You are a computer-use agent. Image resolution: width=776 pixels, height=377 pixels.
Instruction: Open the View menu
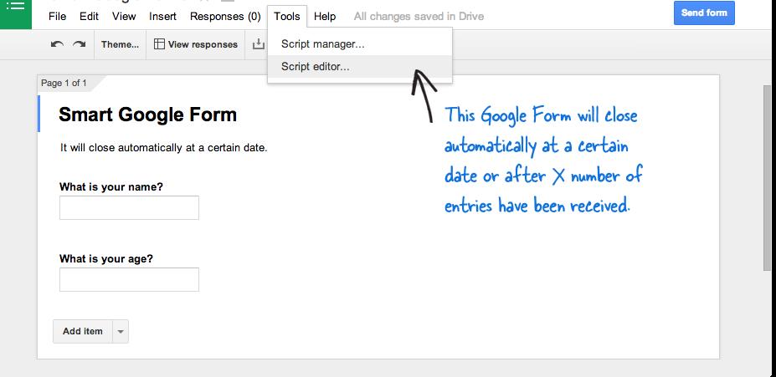pos(124,17)
